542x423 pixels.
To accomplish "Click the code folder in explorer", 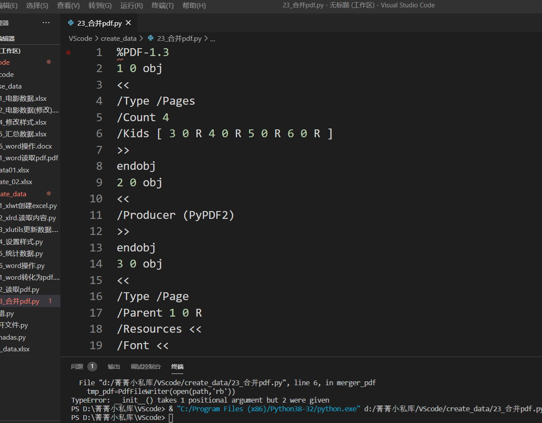I will (7, 75).
